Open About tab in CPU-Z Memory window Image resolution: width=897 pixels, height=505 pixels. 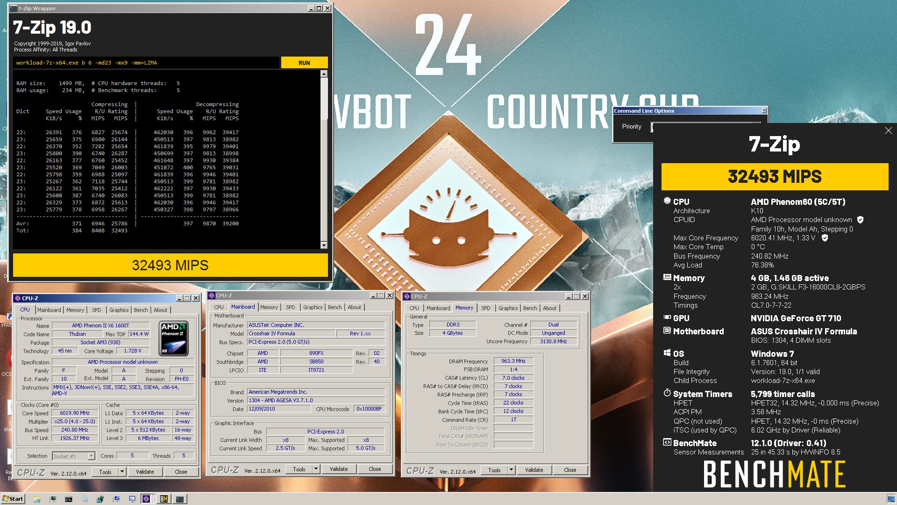click(550, 308)
